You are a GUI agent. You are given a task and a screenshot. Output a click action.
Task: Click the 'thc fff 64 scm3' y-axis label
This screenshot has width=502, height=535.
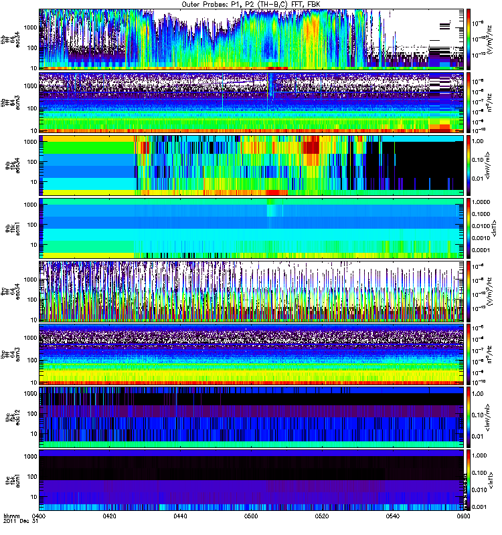coord(10,354)
